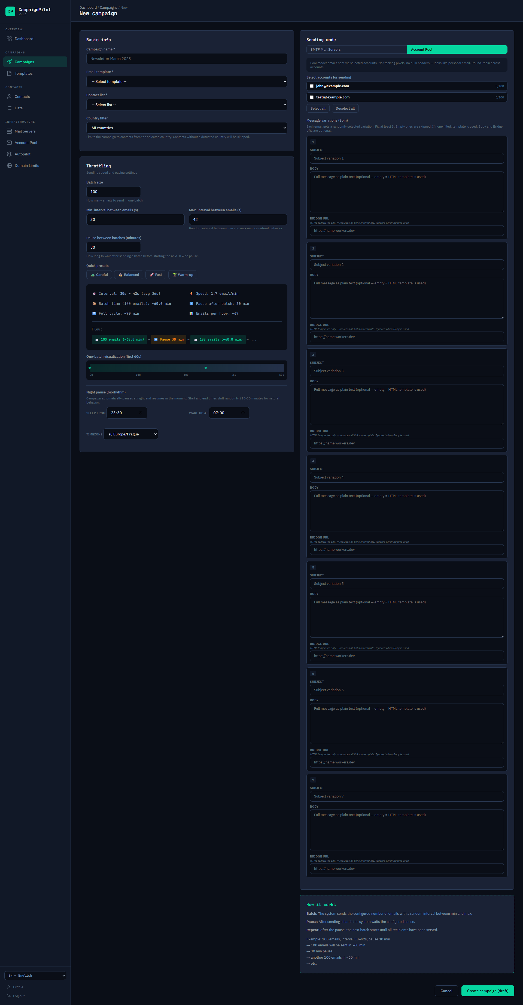Image resolution: width=523 pixels, height=1005 pixels.
Task: Focus the Subject variation 5 field
Action: pos(406,584)
